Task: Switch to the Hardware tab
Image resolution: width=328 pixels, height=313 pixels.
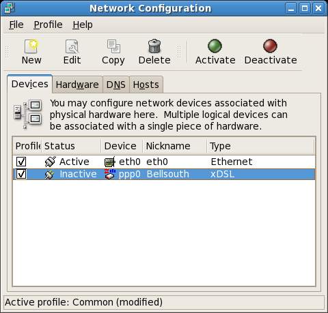Action: (77, 85)
